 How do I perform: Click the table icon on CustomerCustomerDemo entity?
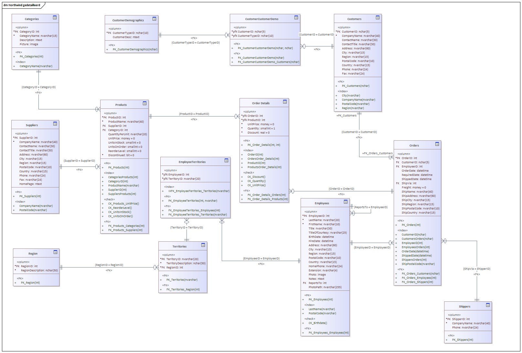(296, 18)
